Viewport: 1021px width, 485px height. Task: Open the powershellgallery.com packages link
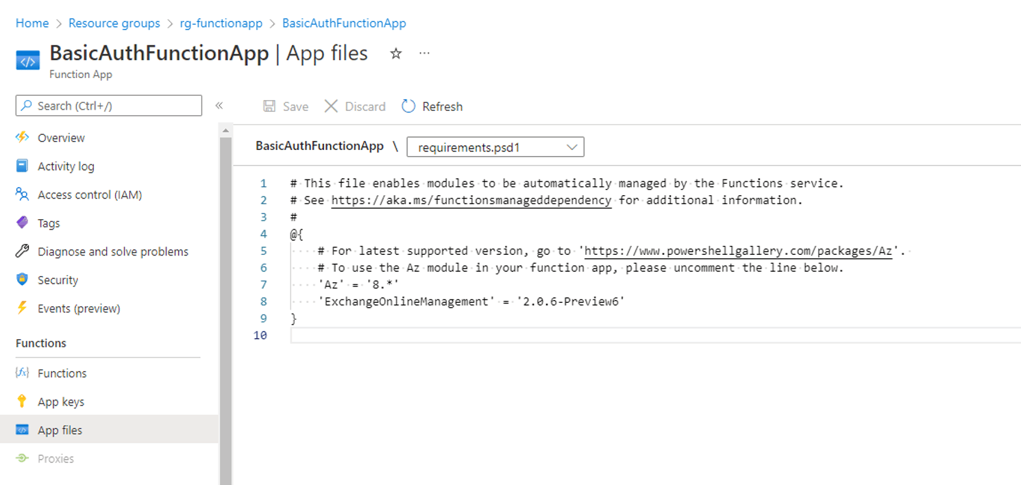point(739,251)
